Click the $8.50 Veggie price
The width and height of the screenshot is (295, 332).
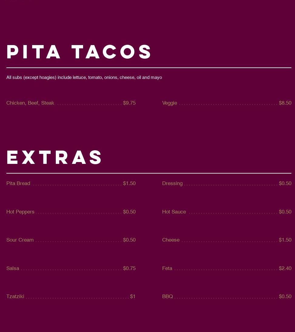point(285,103)
